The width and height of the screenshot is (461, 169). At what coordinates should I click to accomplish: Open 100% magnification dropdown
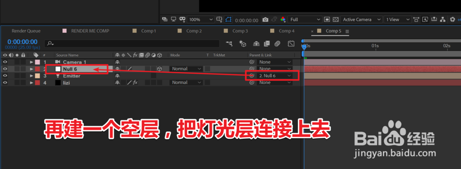[201, 19]
